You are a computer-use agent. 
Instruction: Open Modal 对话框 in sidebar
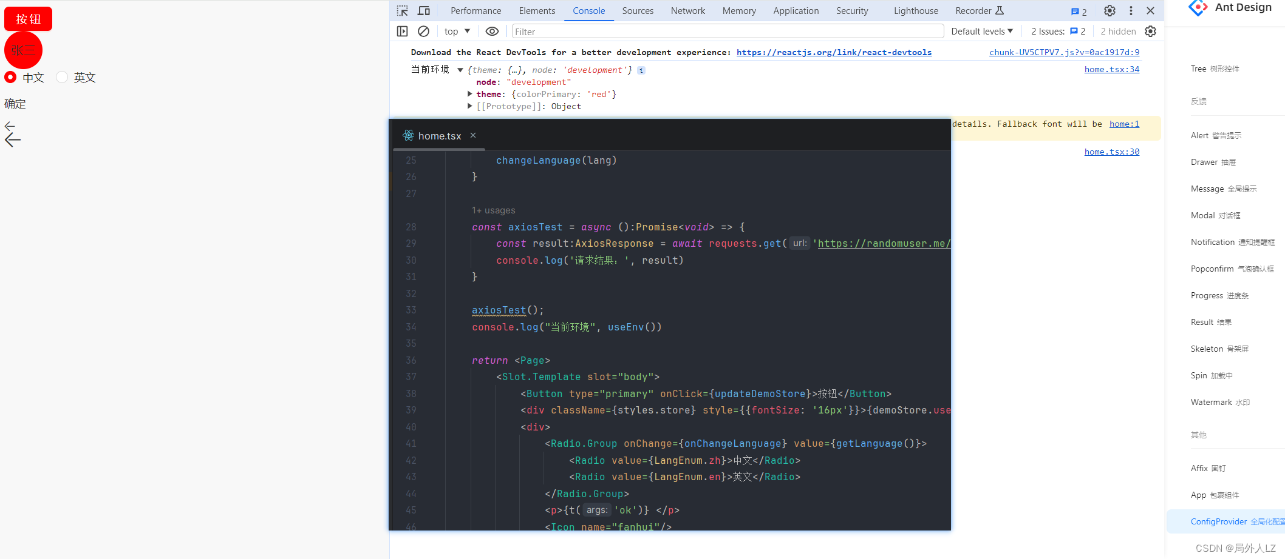click(1215, 216)
